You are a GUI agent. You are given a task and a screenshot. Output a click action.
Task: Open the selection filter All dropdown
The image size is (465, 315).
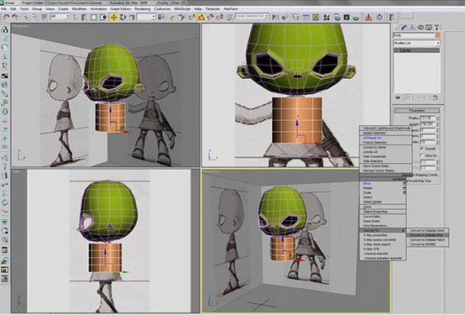[60, 16]
